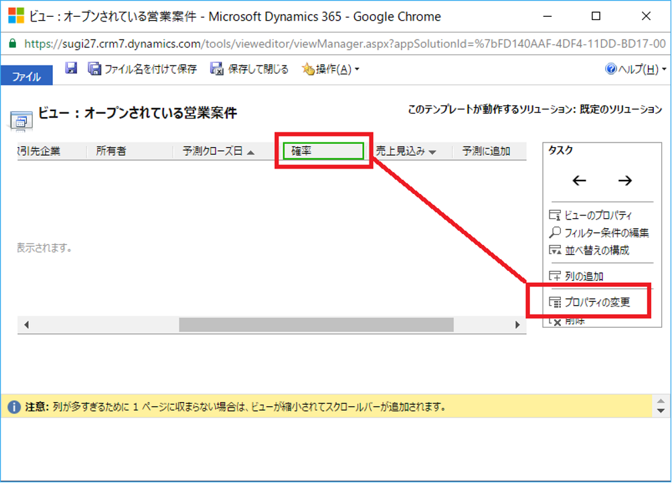Click the 操作 hand icon

[308, 68]
